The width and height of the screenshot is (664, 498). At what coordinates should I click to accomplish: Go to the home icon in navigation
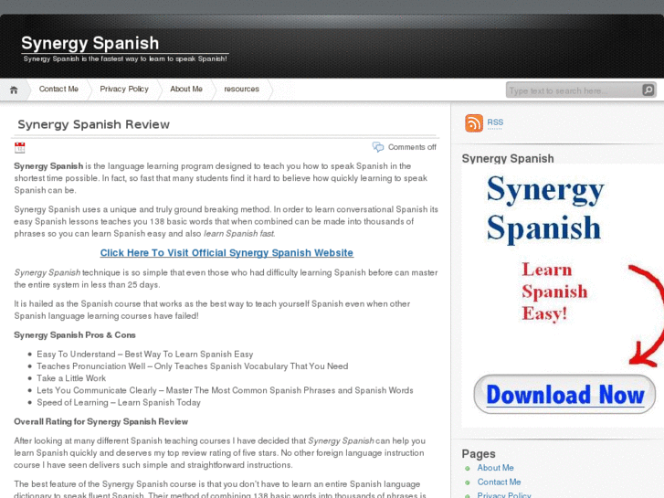(14, 90)
